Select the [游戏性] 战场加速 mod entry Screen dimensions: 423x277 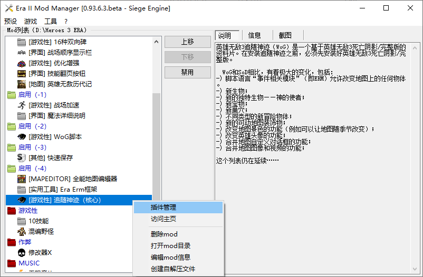[54, 105]
